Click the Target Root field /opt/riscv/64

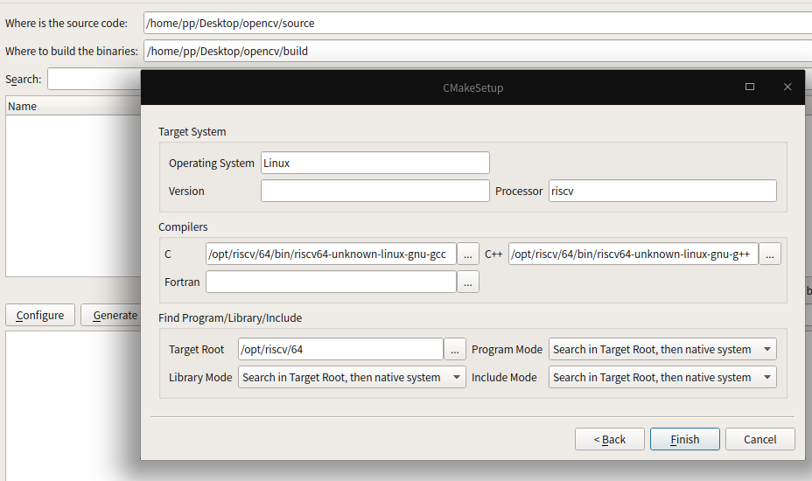click(340, 349)
